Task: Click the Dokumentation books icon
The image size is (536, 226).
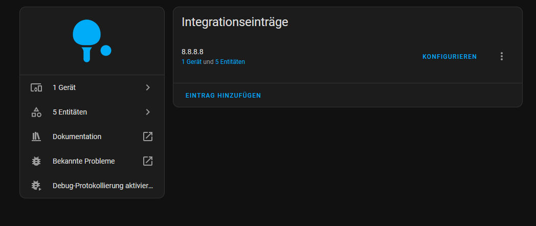Action: (x=36, y=137)
